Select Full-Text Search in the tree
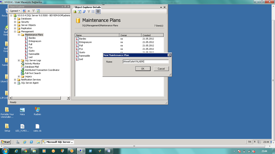 33,73
